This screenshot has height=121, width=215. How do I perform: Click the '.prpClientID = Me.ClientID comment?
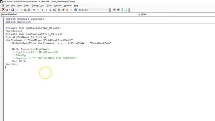coord(35,52)
